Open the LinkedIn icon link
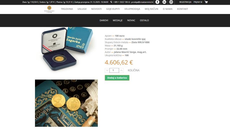The height and width of the screenshot is (131, 230). tap(164, 2)
